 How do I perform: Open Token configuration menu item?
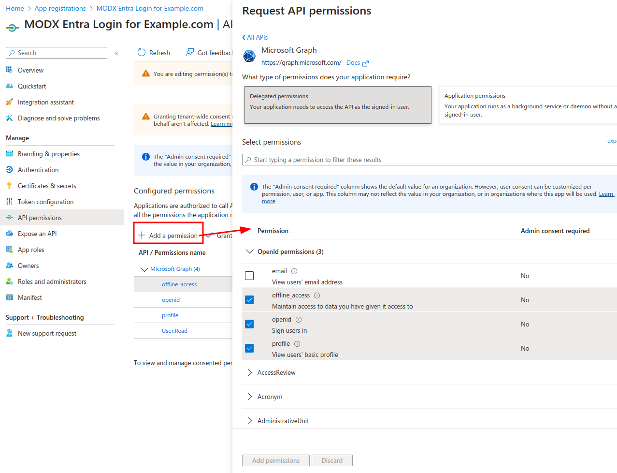(46, 202)
